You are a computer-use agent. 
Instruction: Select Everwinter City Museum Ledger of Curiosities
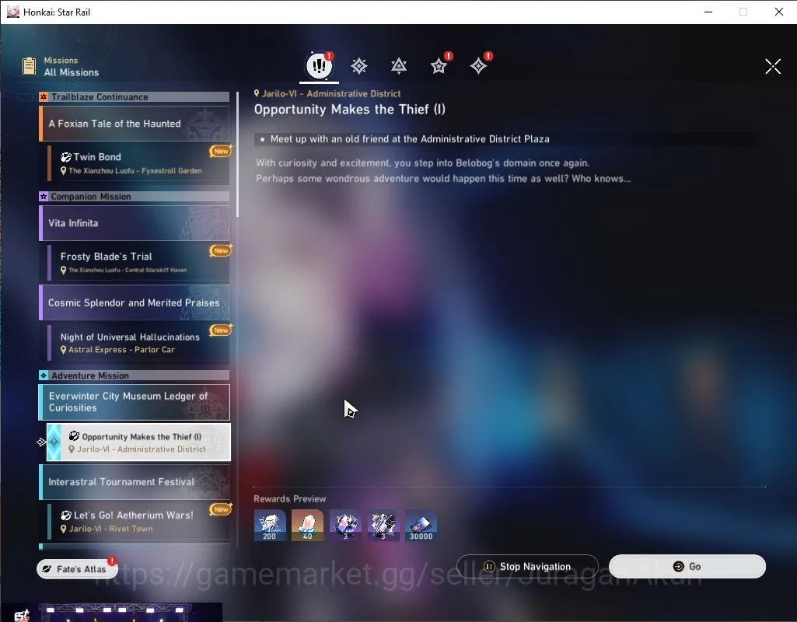pyautogui.click(x=135, y=402)
